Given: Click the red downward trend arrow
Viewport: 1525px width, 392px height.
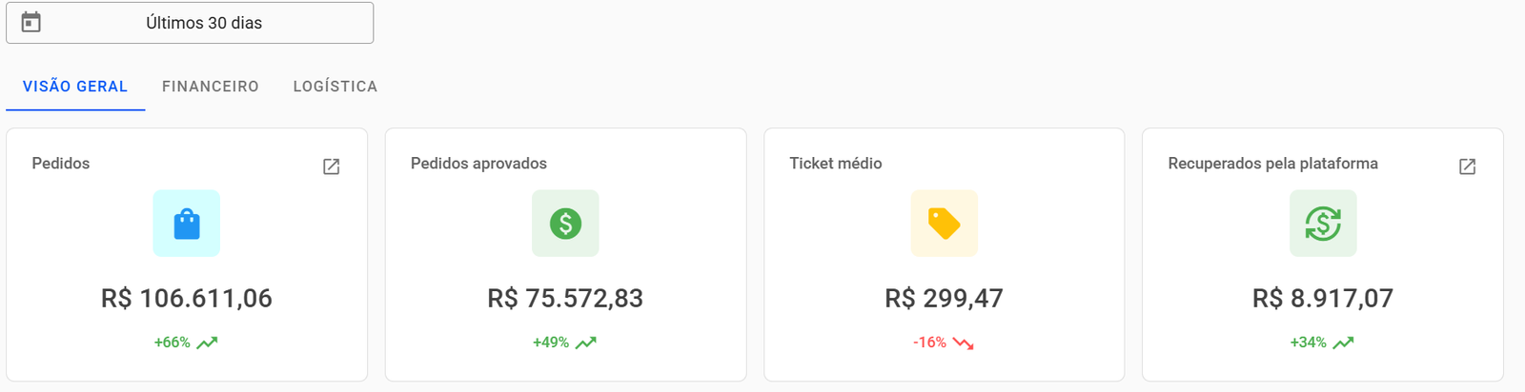Looking at the screenshot, I should [x=964, y=343].
